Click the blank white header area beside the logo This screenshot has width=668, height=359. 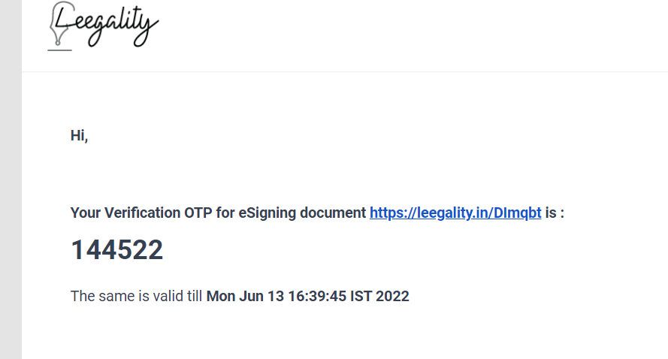click(x=413, y=34)
